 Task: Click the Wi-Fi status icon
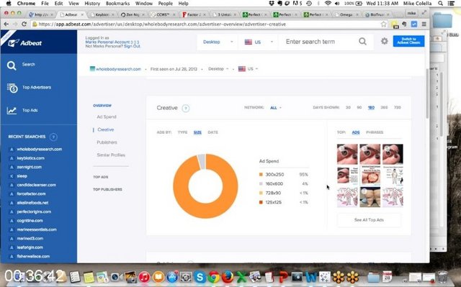tap(328, 4)
